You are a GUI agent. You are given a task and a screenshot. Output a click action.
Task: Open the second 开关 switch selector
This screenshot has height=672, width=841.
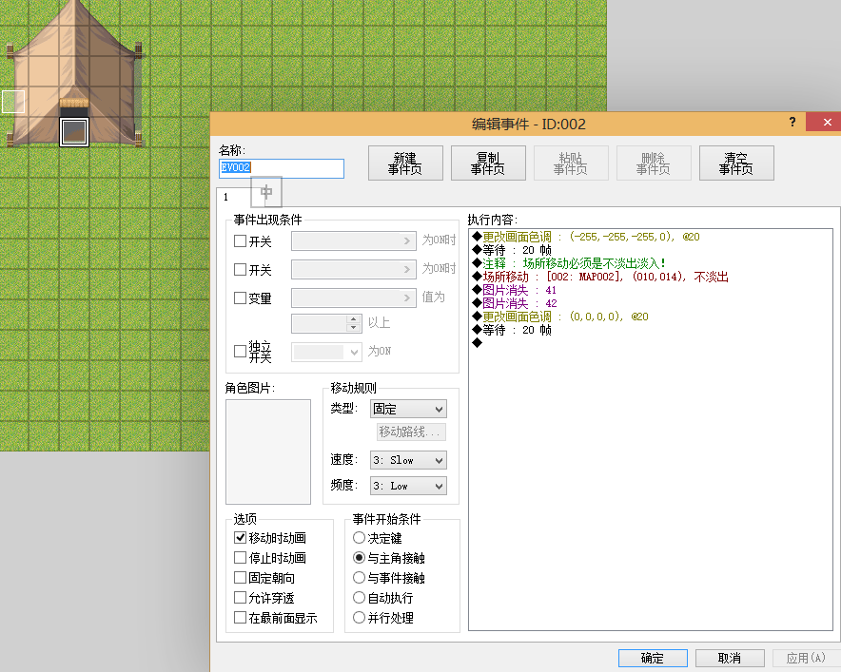354,270
